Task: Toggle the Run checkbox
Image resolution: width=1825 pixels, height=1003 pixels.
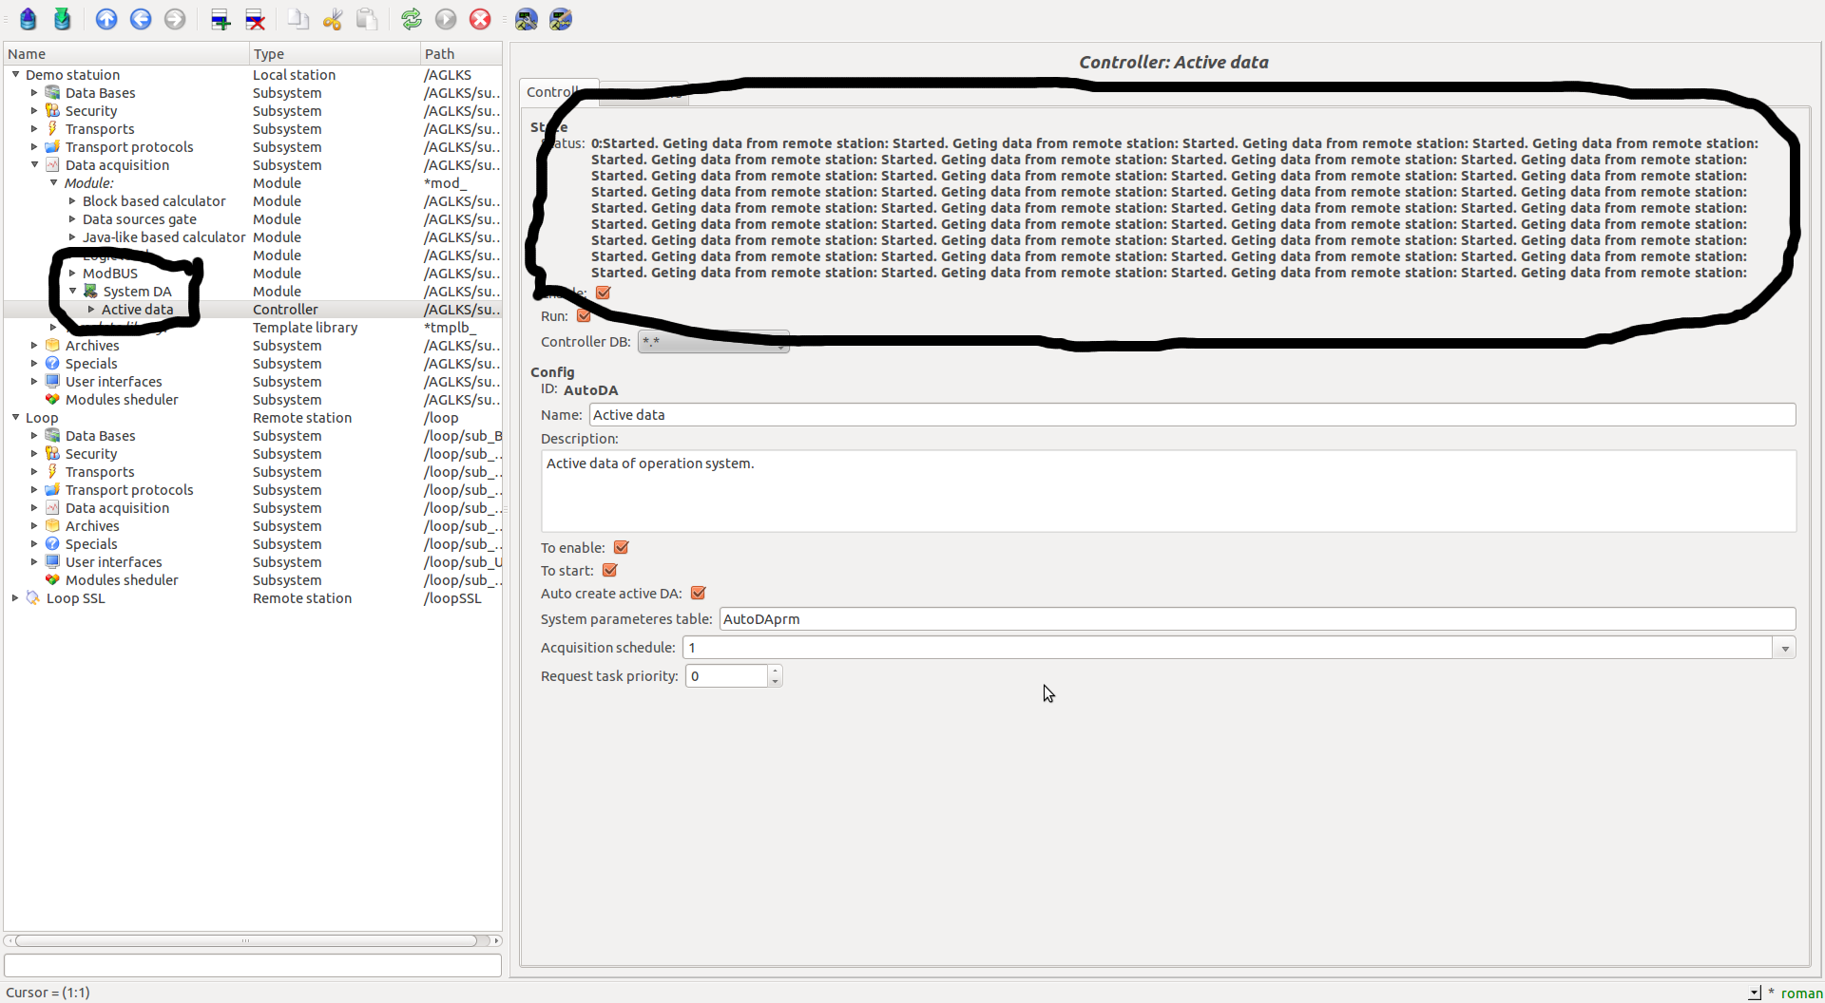Action: click(584, 316)
